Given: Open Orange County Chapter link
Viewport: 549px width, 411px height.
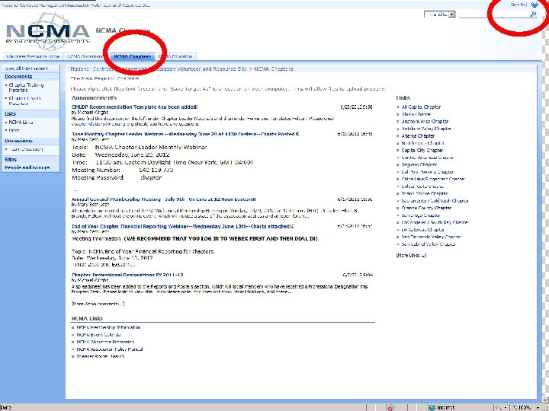Looking at the screenshot, I should pos(426,208).
